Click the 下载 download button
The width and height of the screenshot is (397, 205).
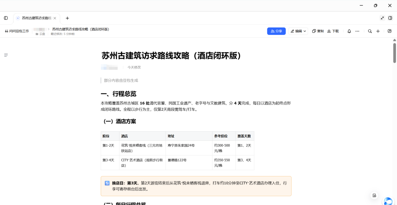point(333,31)
